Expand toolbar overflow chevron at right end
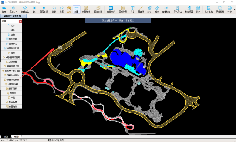236x142 pixels. click(235, 10)
